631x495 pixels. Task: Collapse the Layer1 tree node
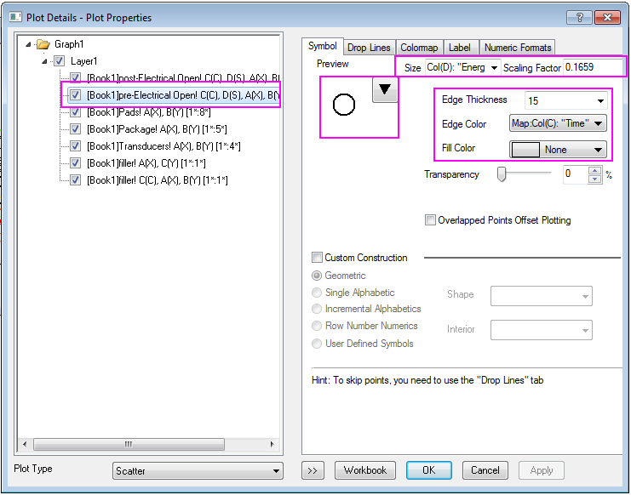pyautogui.click(x=45, y=61)
